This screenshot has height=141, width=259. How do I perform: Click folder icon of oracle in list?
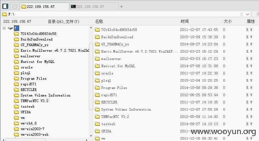tap(97, 73)
